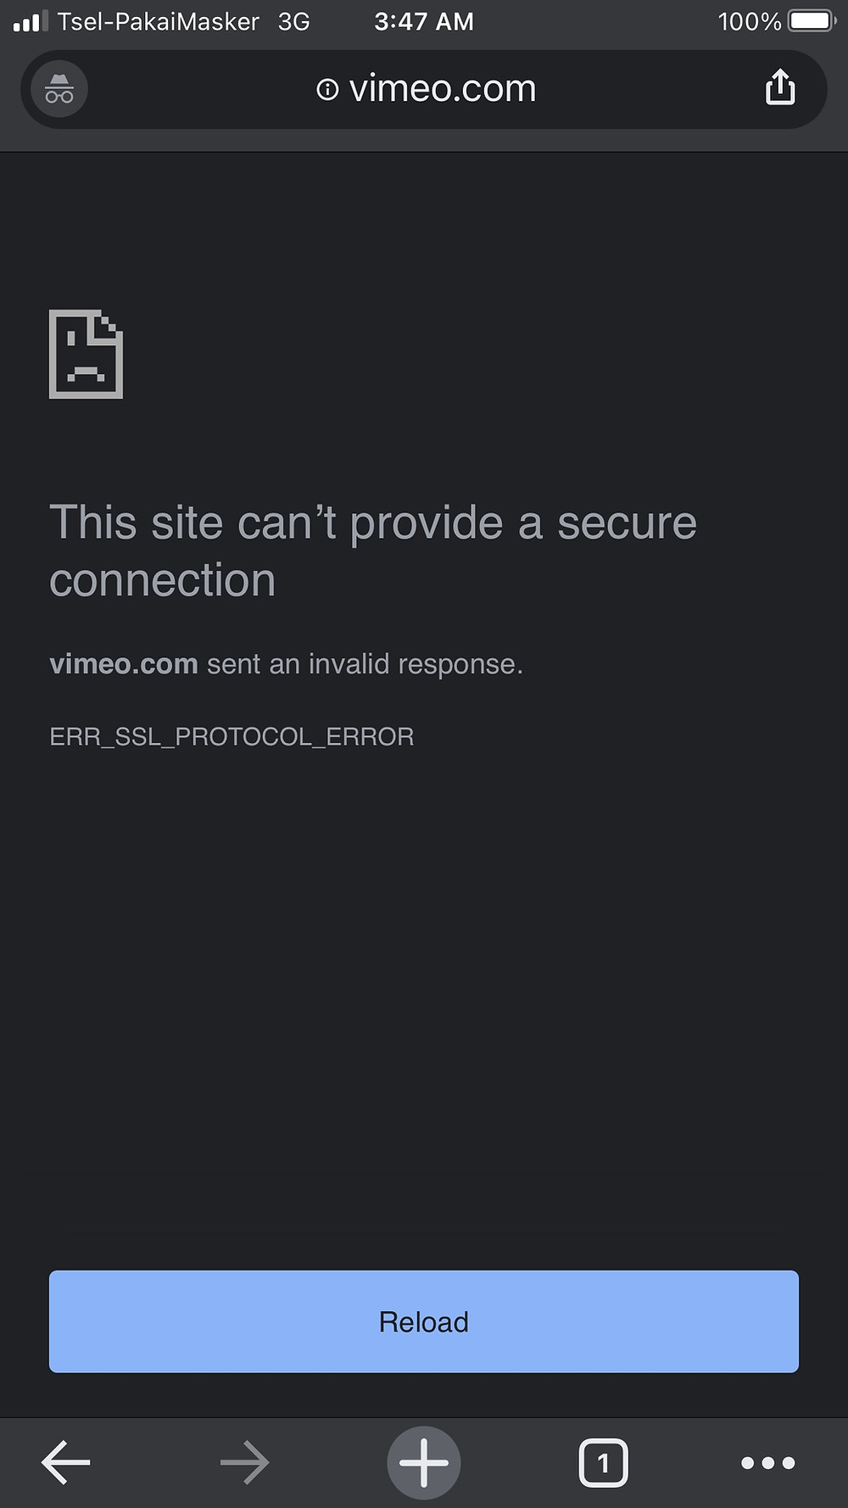The width and height of the screenshot is (848, 1508).
Task: Tap the secure connection error heading
Action: [x=373, y=550]
